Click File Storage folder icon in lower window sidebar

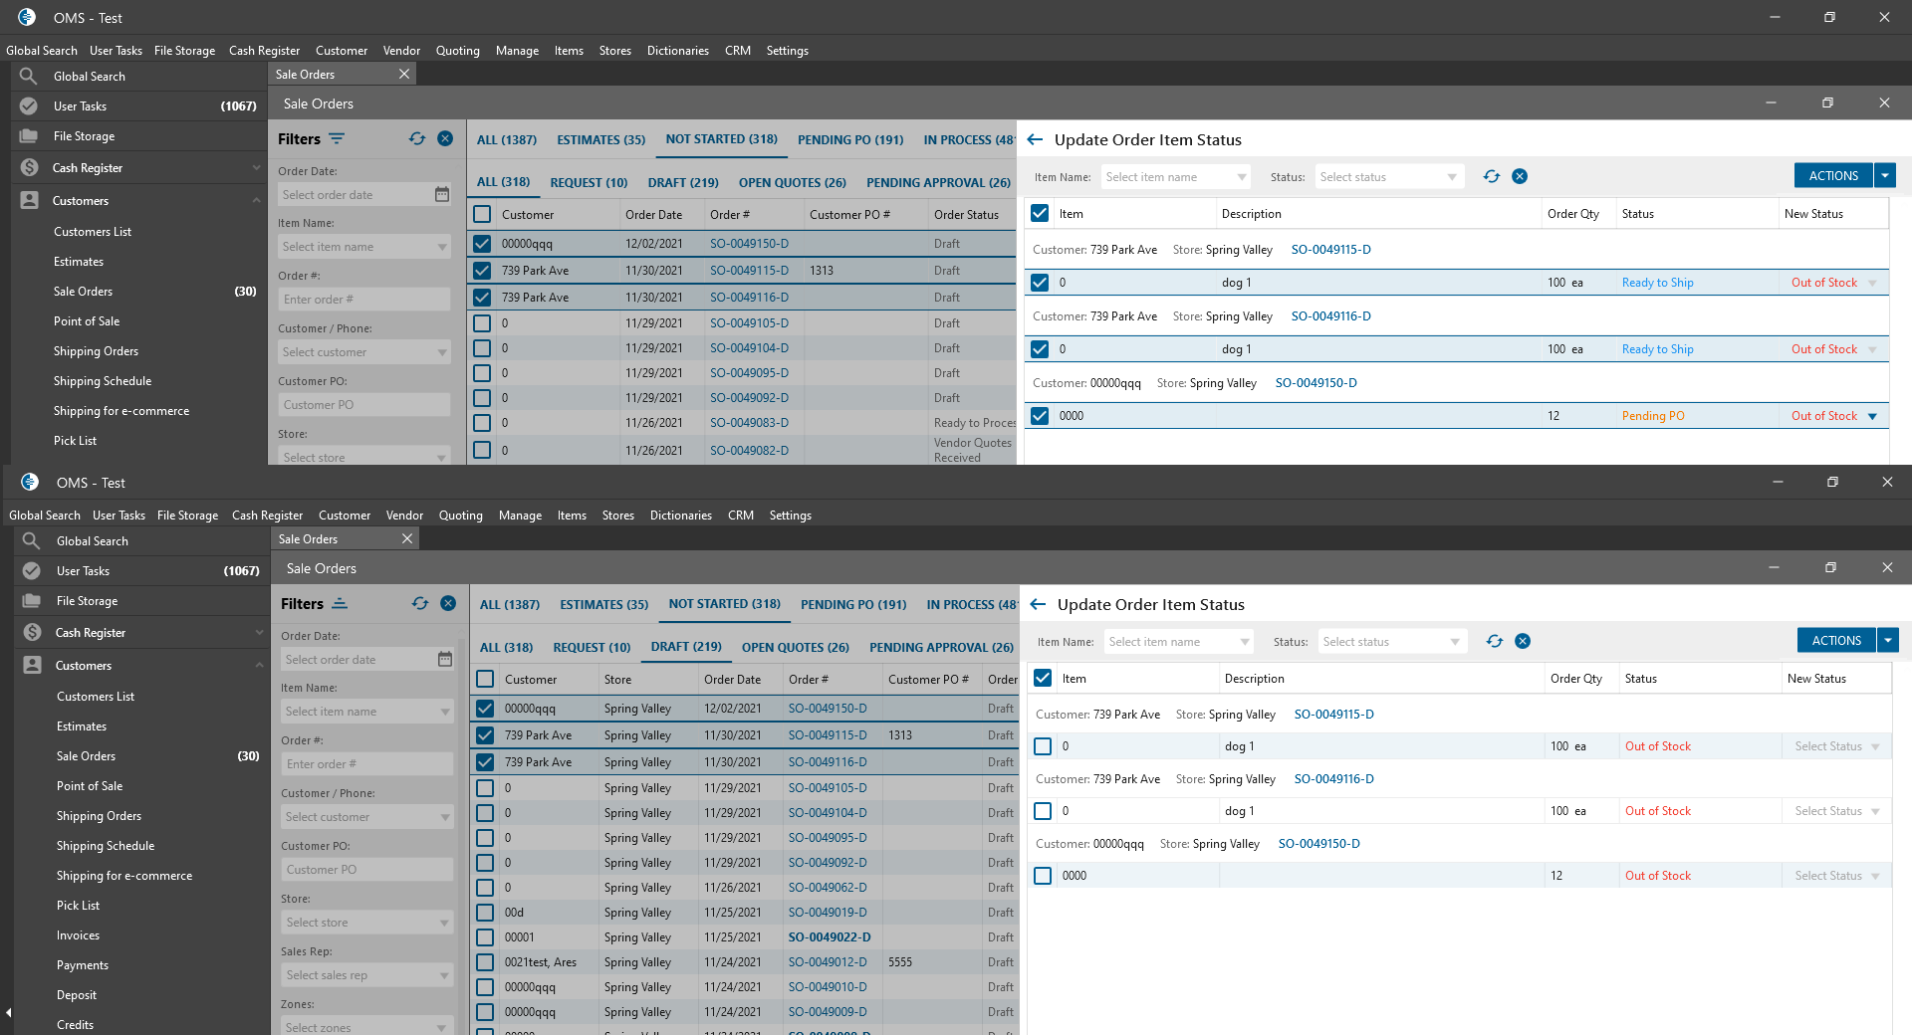tap(32, 600)
